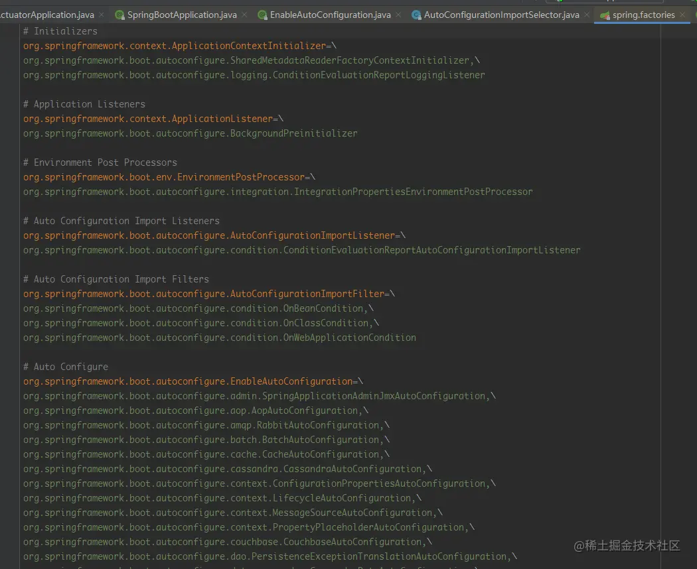This screenshot has width=697, height=569.
Task: Click the BatchAutoConfiguration line
Action: pyautogui.click(x=206, y=440)
